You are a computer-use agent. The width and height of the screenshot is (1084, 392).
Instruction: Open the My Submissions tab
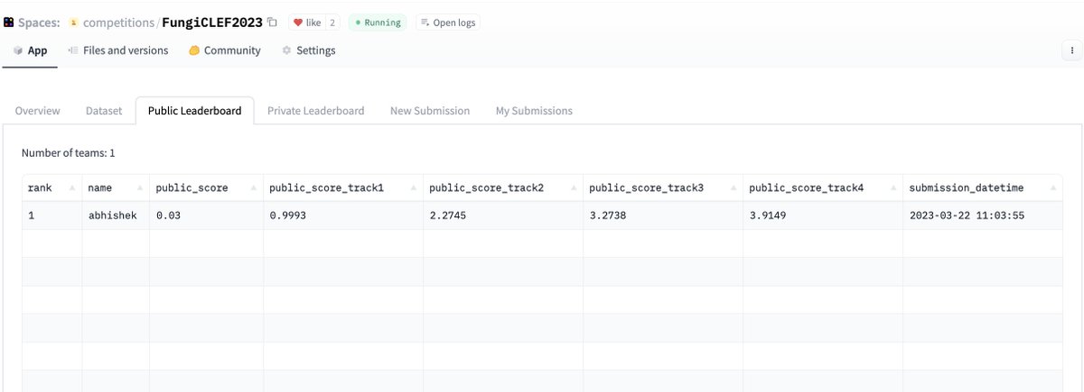click(x=534, y=111)
